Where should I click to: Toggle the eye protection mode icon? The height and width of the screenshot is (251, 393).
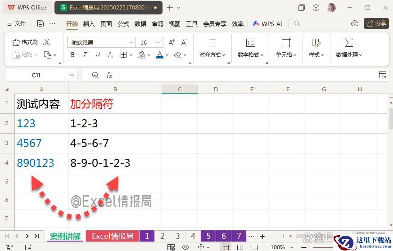click(185, 247)
